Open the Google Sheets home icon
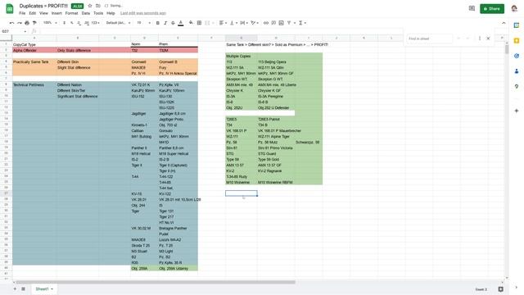Screen dimensions: 524x295 pyautogui.click(x=10, y=9)
